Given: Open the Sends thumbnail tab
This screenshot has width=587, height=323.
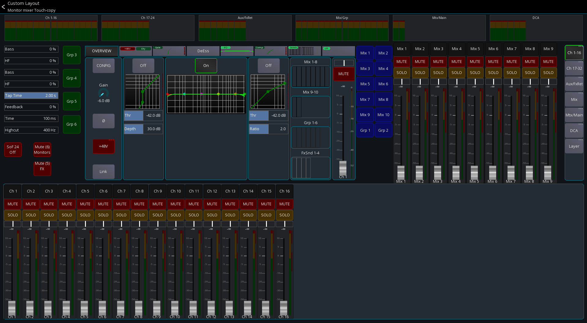Looking at the screenshot, I should tap(305, 51).
